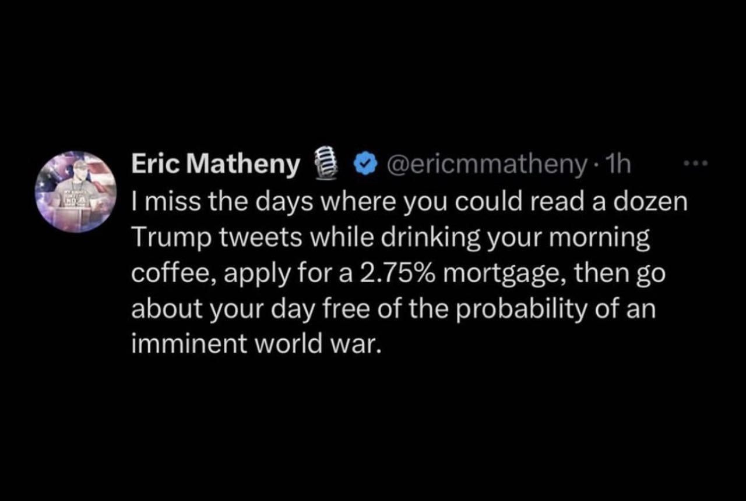Open the @ericmmatheny handle link
746x501 pixels.
[x=484, y=166]
